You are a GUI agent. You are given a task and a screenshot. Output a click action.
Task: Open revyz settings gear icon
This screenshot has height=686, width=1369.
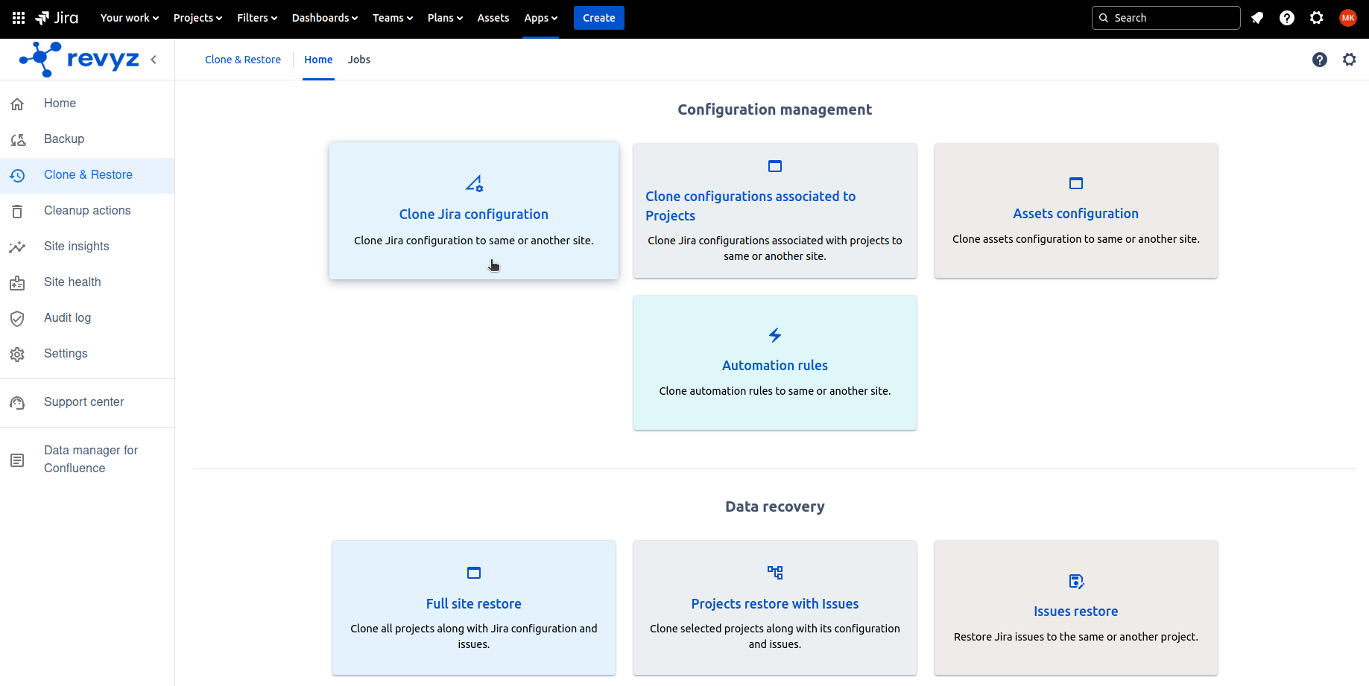[x=1349, y=60]
